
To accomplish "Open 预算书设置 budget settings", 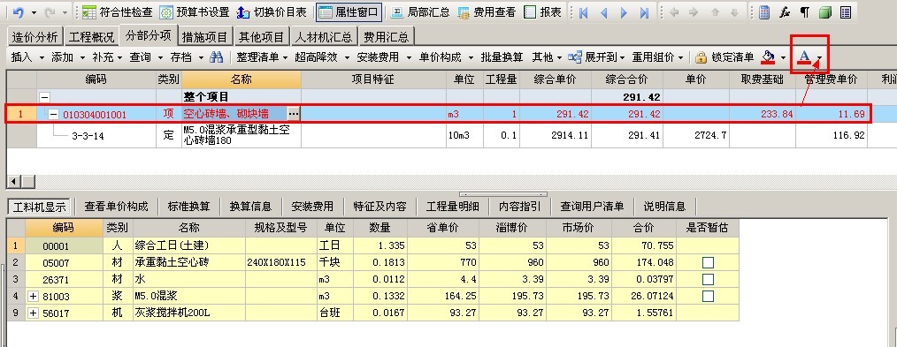I will click(195, 12).
